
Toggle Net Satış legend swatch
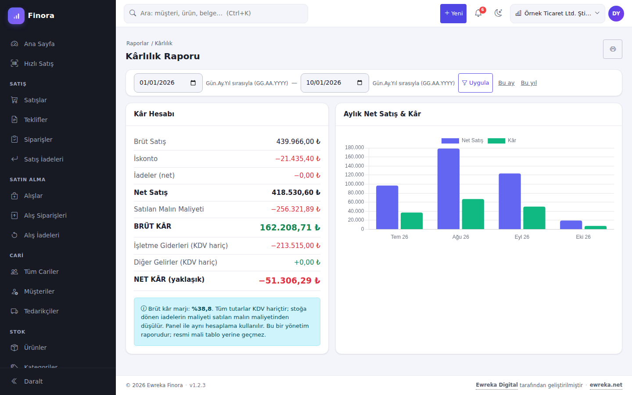450,141
